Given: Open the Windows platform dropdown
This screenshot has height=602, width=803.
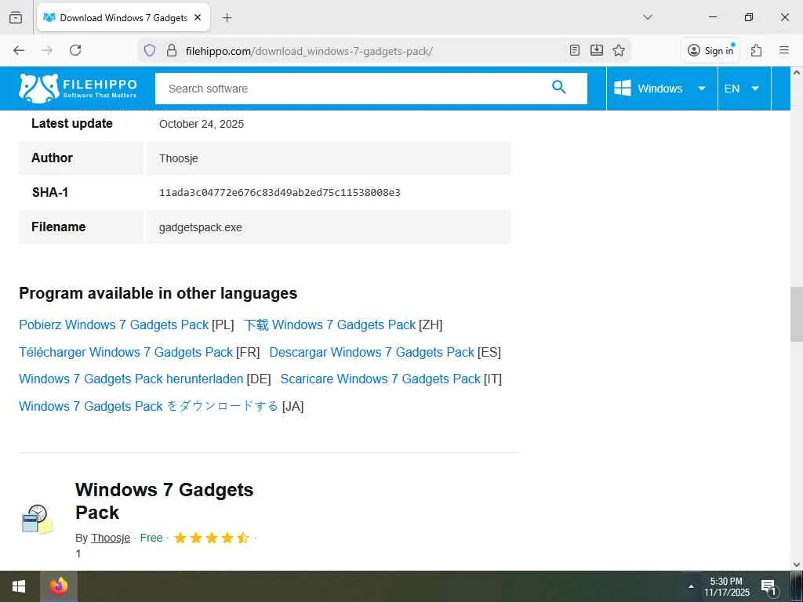Looking at the screenshot, I should 662,89.
